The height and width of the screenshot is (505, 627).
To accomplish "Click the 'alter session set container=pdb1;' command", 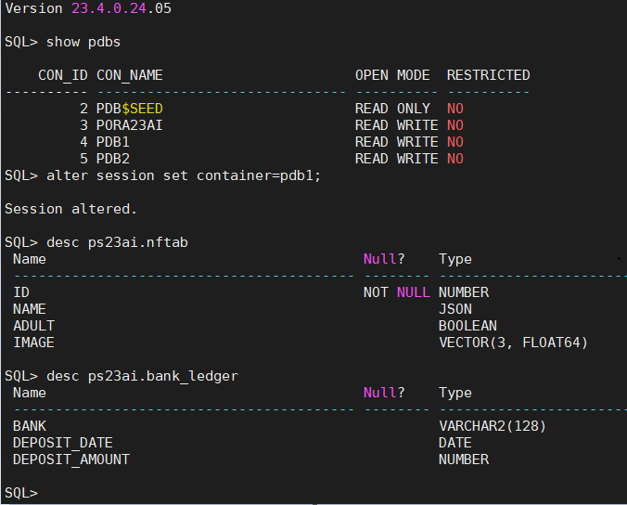I will tap(184, 175).
